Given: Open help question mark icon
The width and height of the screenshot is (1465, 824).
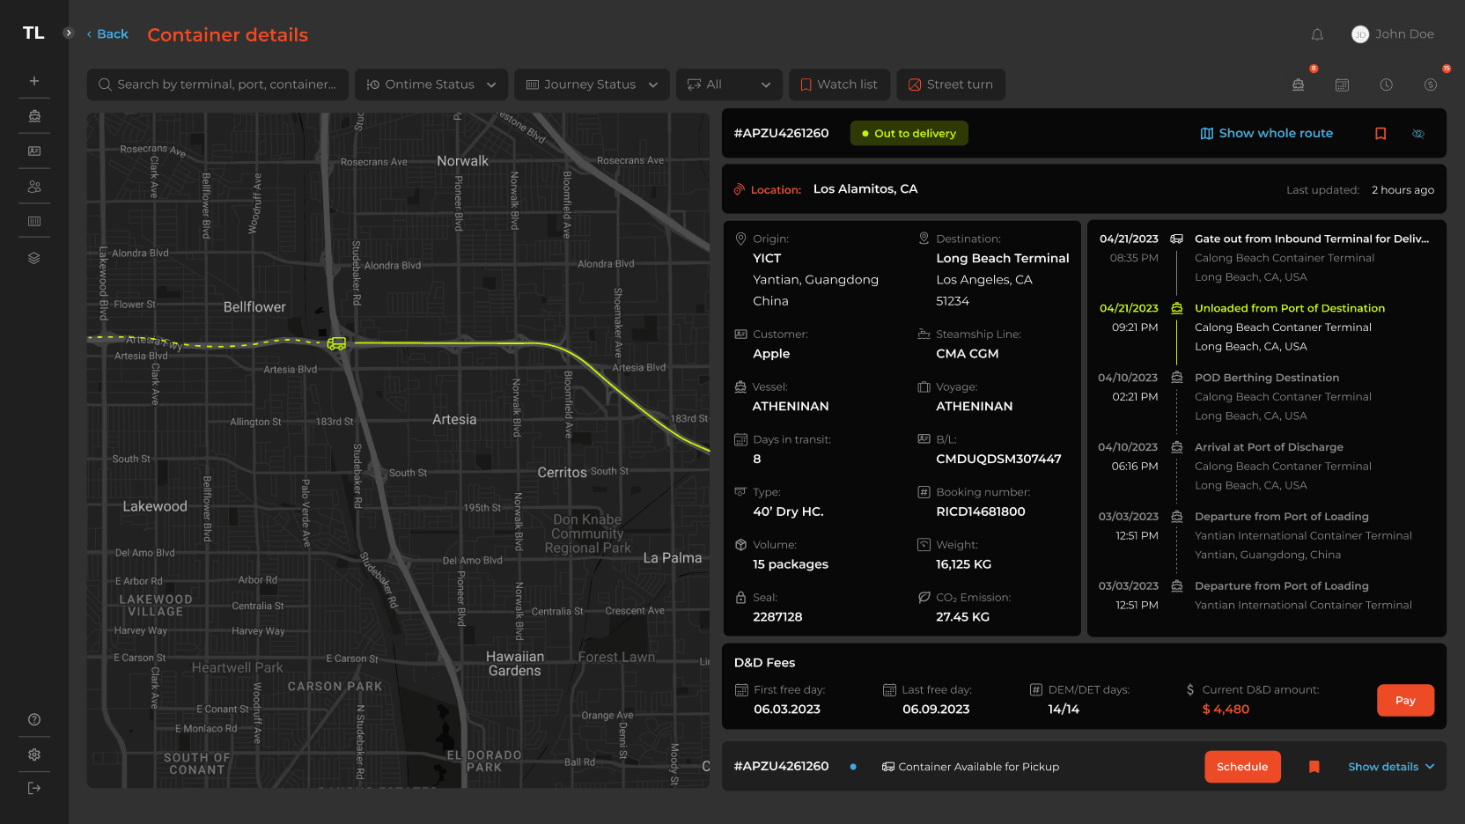Looking at the screenshot, I should point(34,719).
